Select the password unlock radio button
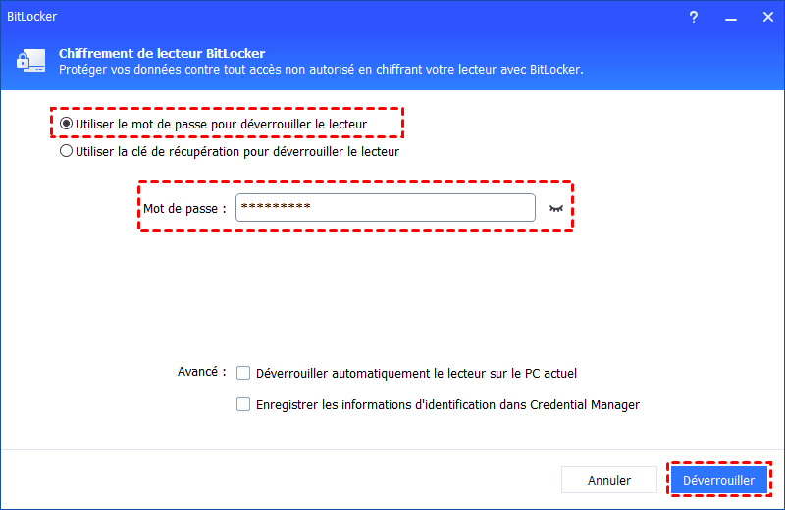 67,124
